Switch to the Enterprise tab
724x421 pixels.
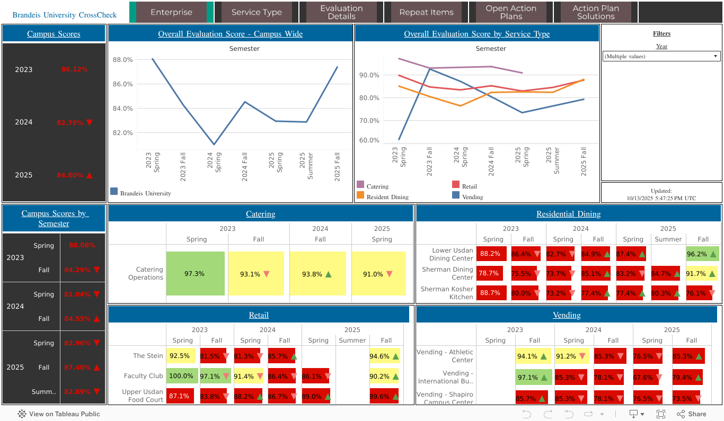click(171, 12)
